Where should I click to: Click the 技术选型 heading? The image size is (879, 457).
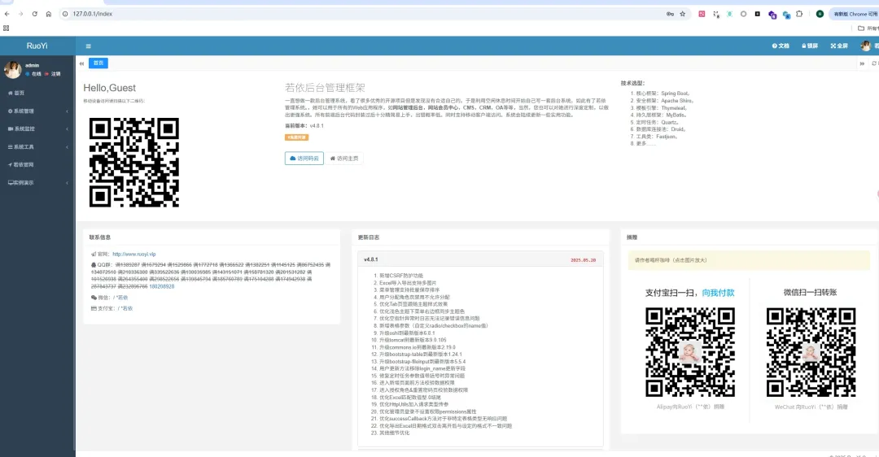(x=632, y=83)
